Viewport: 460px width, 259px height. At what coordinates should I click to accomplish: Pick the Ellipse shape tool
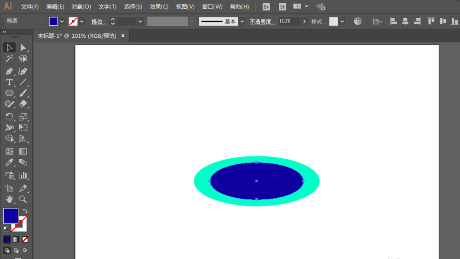pyautogui.click(x=9, y=93)
